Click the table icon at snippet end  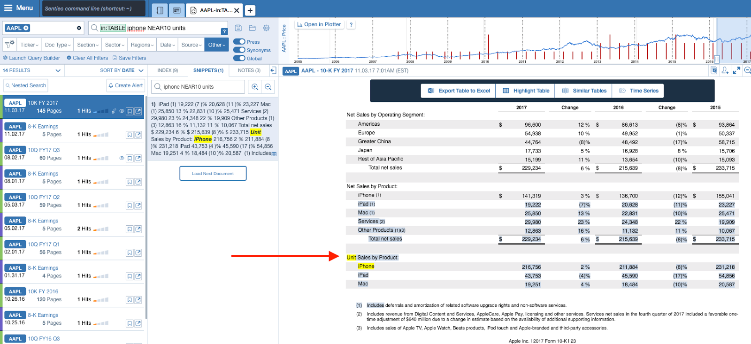[x=274, y=154]
